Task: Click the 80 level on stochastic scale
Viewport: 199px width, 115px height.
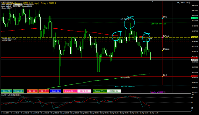Action: (192, 97)
